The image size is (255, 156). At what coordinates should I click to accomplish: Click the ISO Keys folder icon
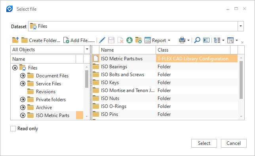[x=96, y=83]
